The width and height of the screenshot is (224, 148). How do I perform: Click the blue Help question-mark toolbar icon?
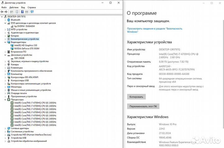pos(22,12)
